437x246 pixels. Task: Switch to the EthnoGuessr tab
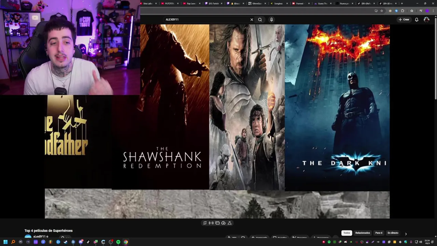[x=257, y=3]
